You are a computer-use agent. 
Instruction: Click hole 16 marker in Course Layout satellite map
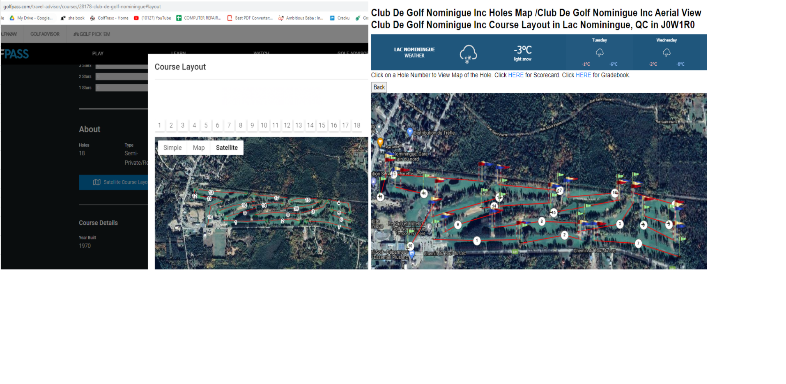tap(308, 200)
